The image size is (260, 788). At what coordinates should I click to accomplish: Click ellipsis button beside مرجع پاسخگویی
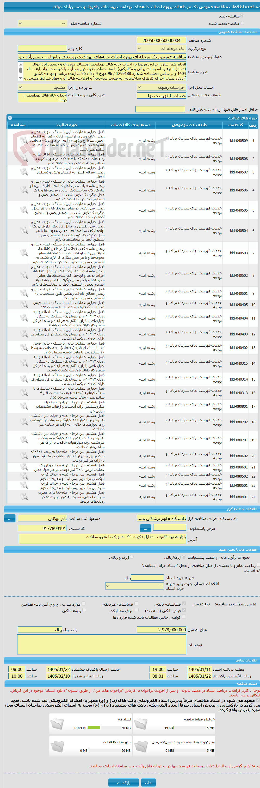145,528
